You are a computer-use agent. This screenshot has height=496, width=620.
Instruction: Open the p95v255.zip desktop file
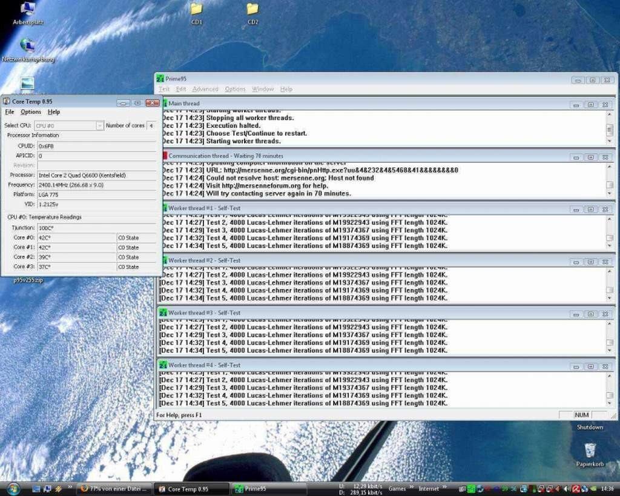pyautogui.click(x=28, y=280)
